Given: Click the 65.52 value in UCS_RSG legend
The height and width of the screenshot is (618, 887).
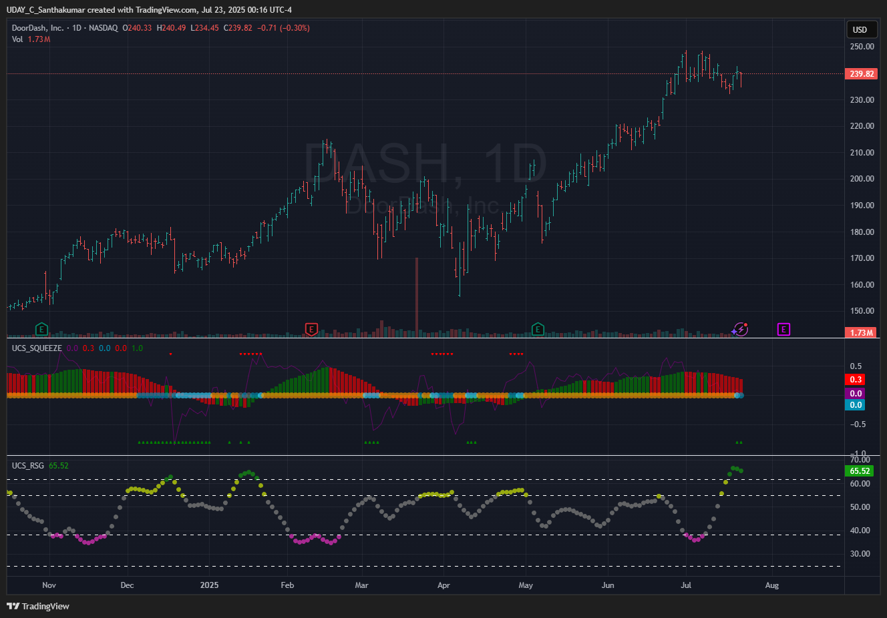Looking at the screenshot, I should tap(59, 465).
